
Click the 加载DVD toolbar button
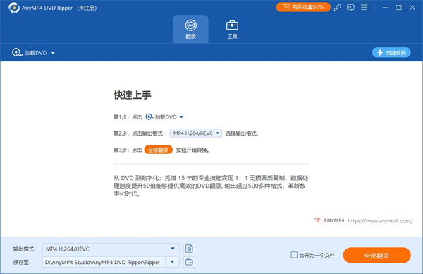[30, 53]
